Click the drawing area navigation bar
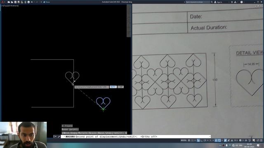Image resolution: width=264 pixels, height=148 pixels. pyautogui.click(x=129, y=21)
